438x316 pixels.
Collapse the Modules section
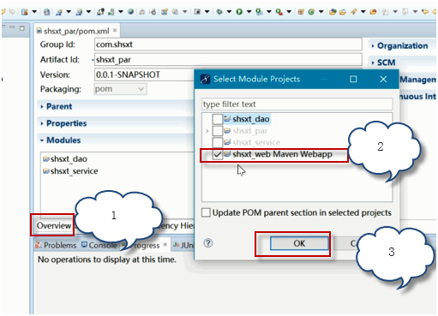click(42, 140)
